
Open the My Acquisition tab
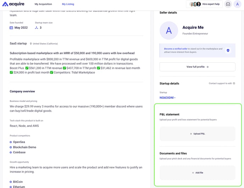tap(43, 4)
